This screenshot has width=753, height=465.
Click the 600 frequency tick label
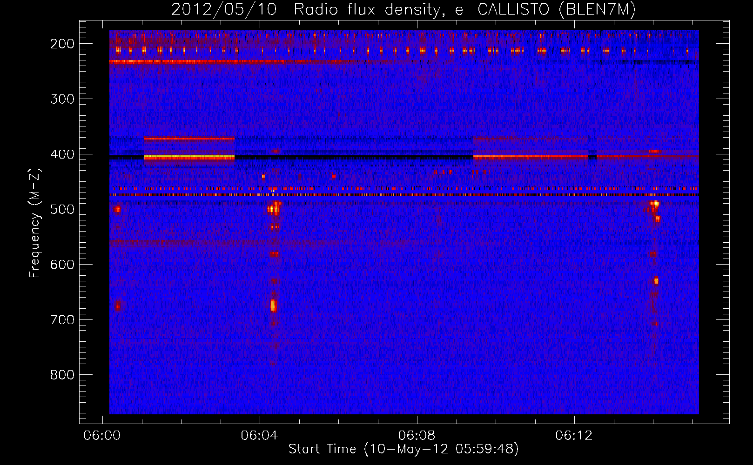click(62, 265)
